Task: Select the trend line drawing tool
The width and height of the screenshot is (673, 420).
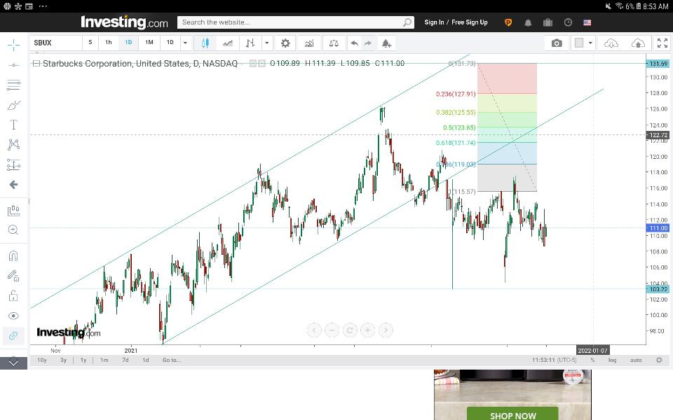Action: 13,65
